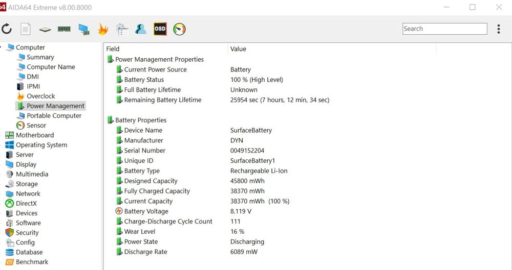This screenshot has width=512, height=270.
Task: Select the DirectX category
Action: pos(27,203)
